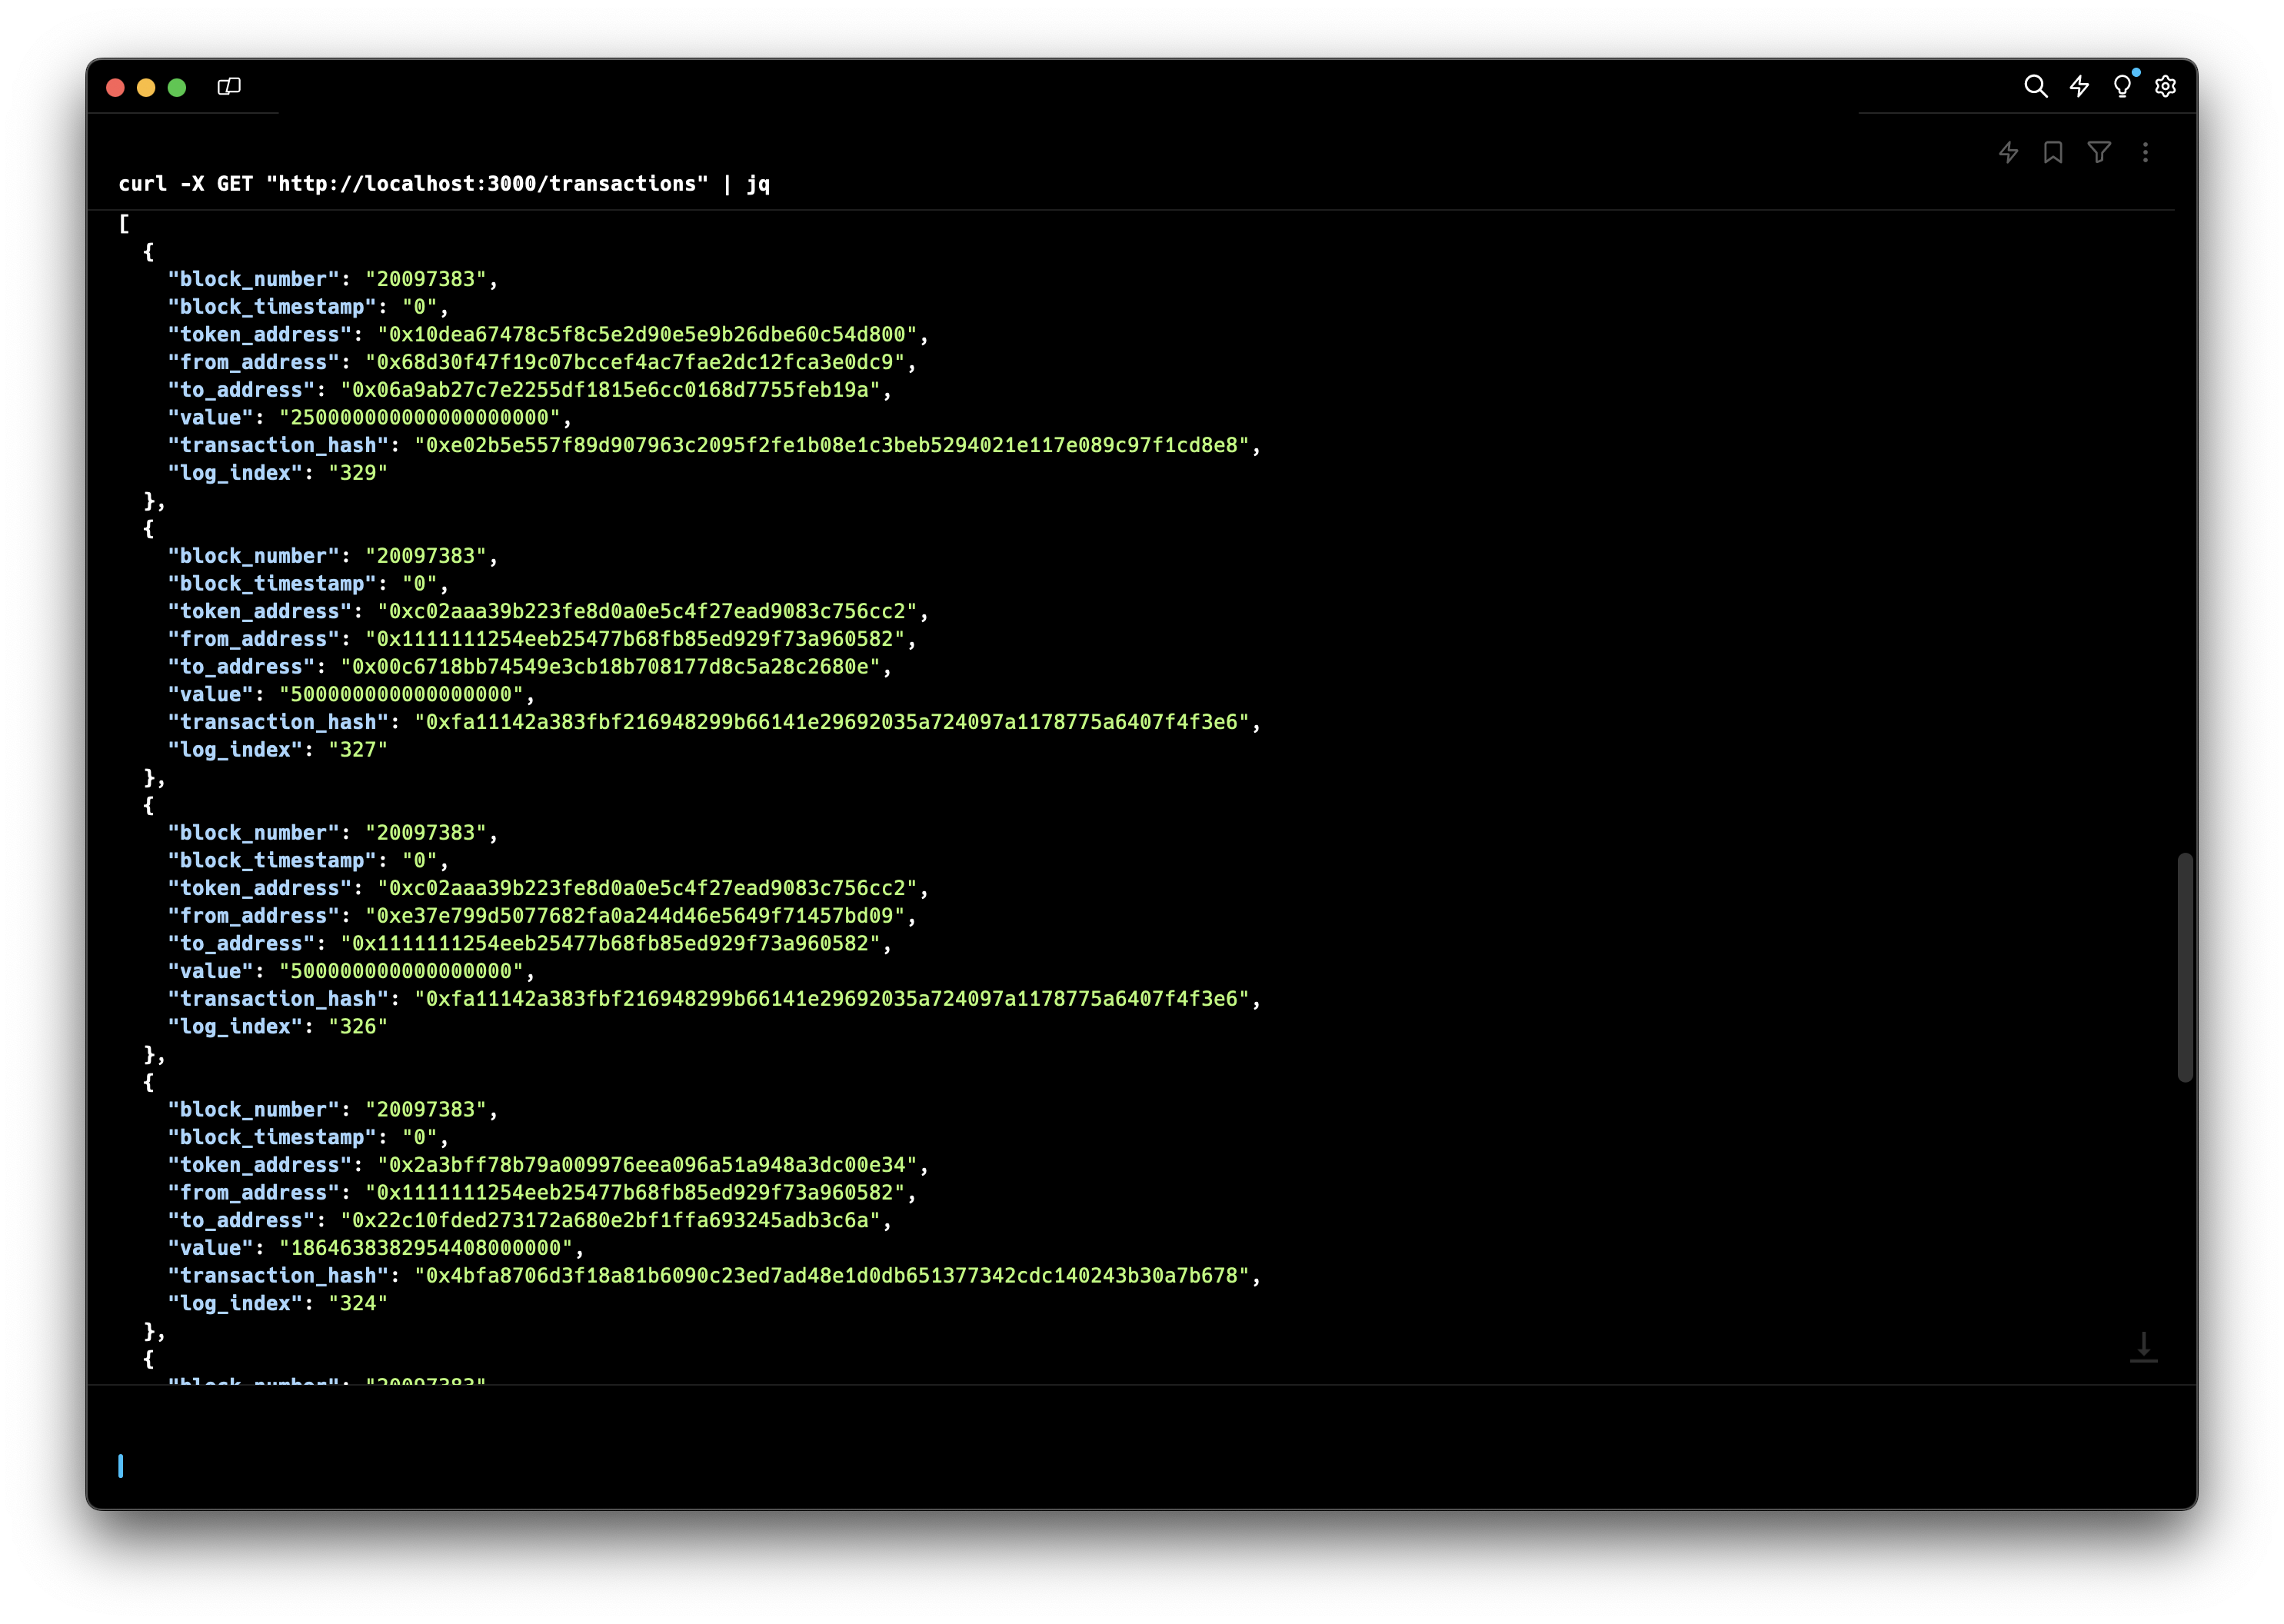Click the block lightning action icon
2284x1624 pixels.
coord(2008,153)
